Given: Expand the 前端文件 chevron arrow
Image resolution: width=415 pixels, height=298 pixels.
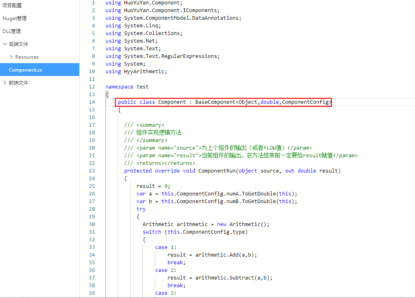Looking at the screenshot, I should pos(4,83).
